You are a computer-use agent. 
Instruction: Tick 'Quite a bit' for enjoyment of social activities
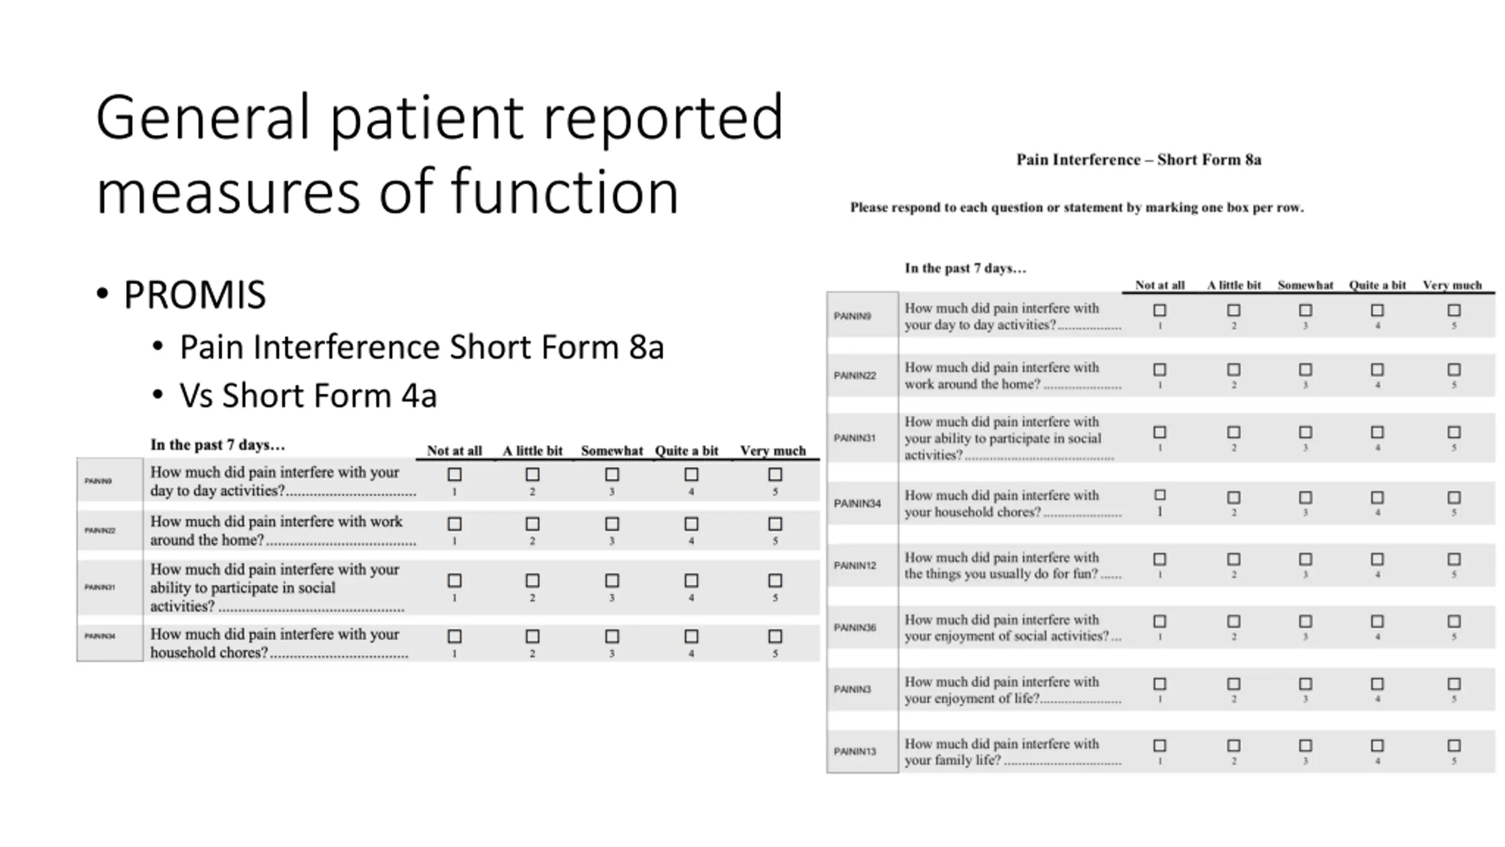(1377, 621)
